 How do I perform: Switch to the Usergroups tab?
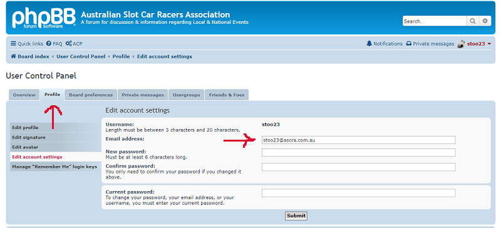point(186,95)
